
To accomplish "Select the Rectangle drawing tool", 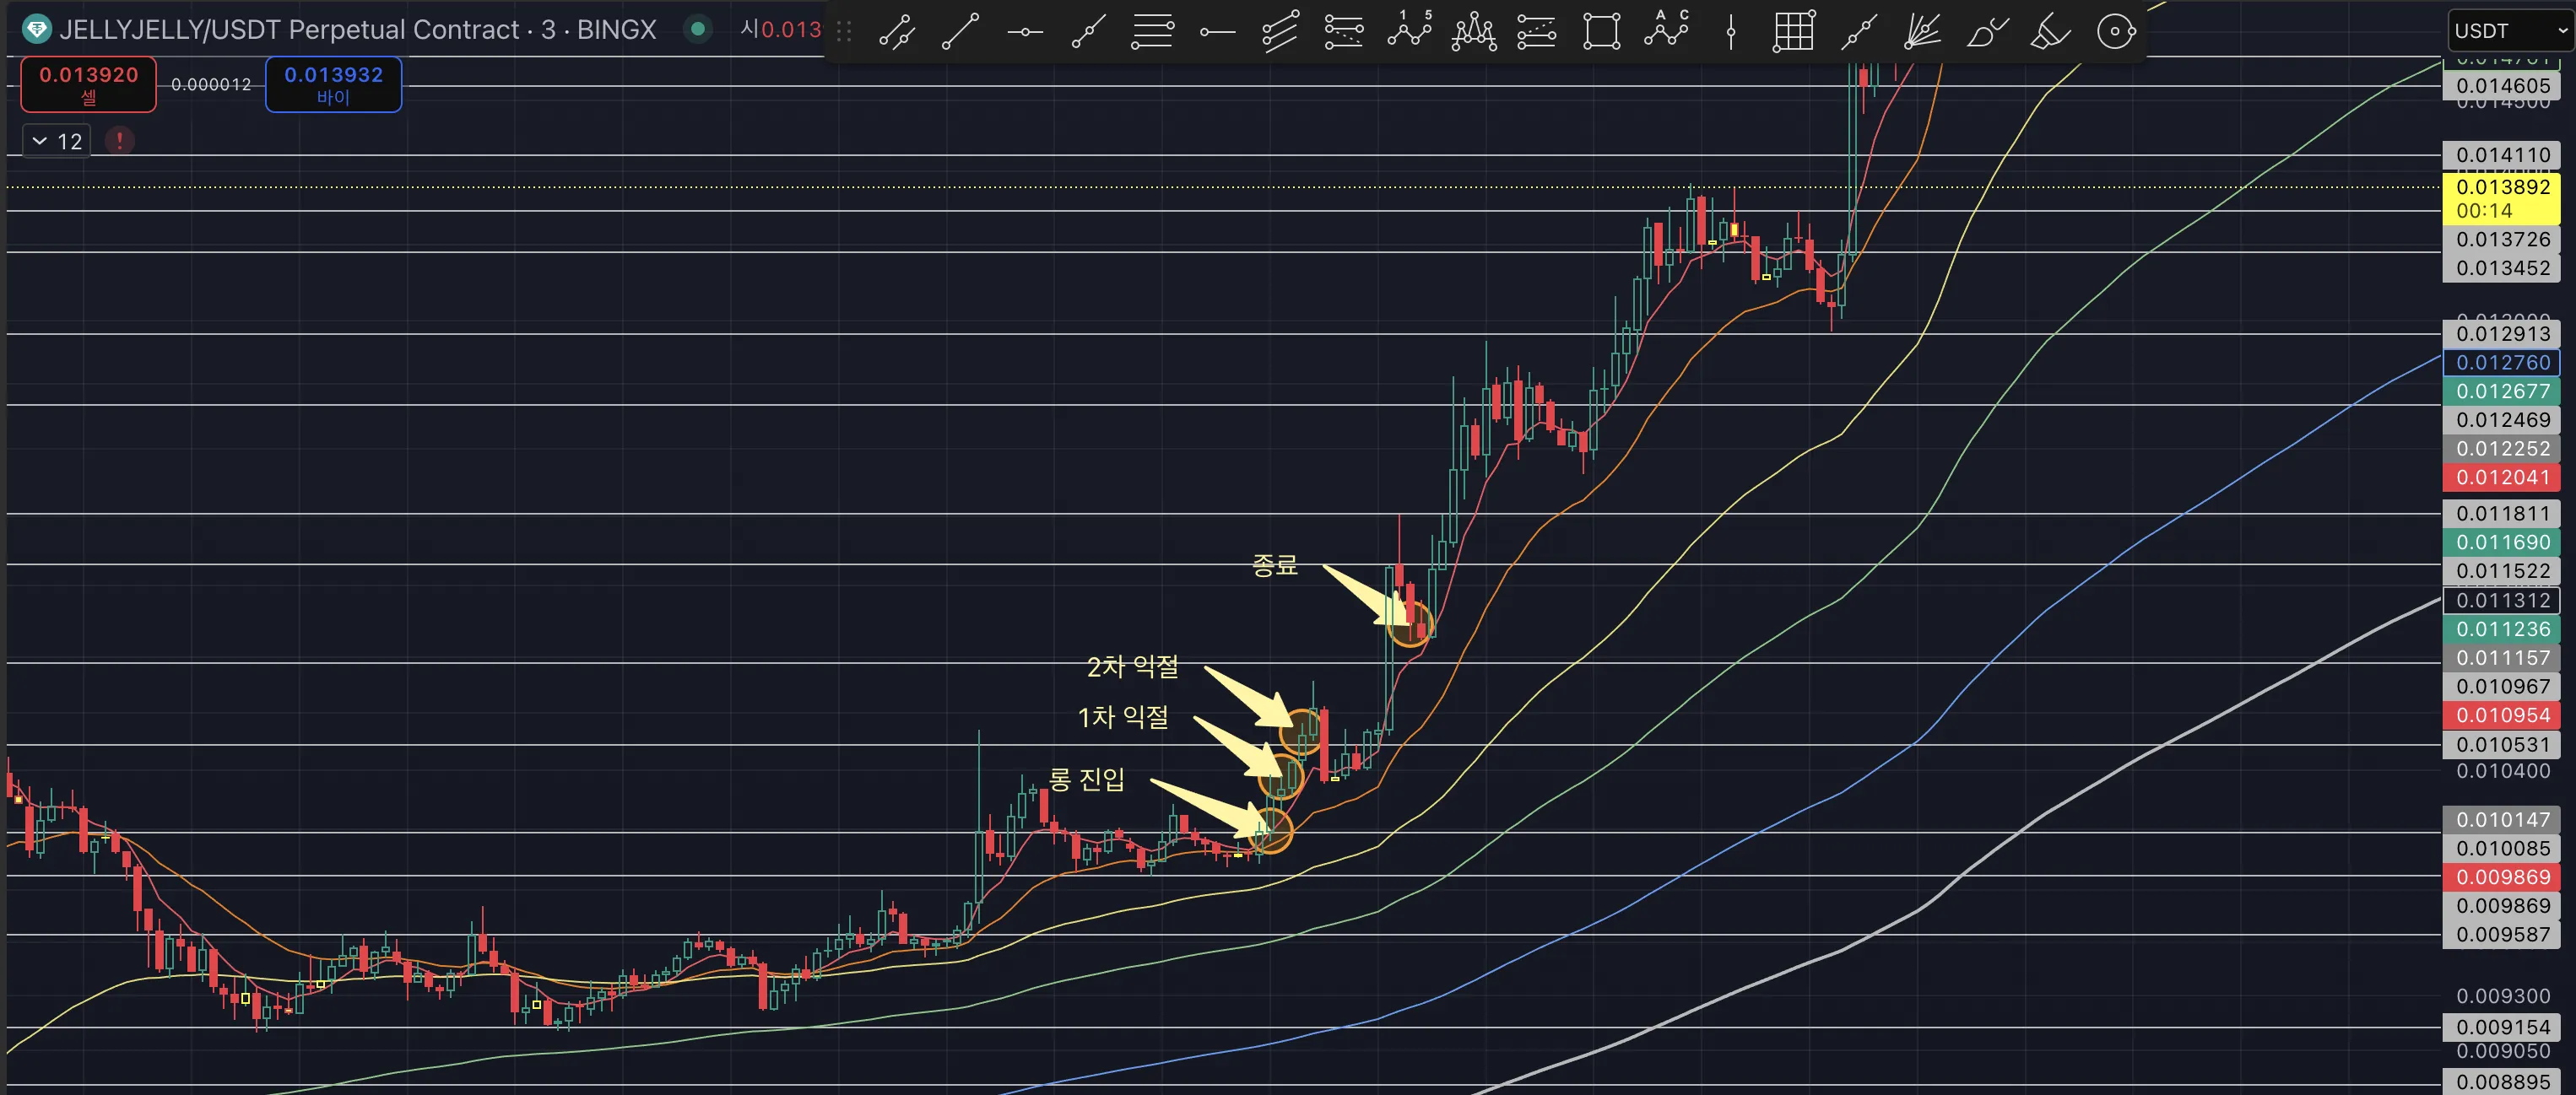I will pos(1602,31).
